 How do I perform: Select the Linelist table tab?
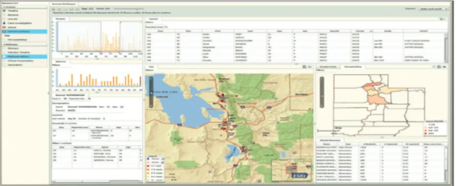tap(154, 19)
